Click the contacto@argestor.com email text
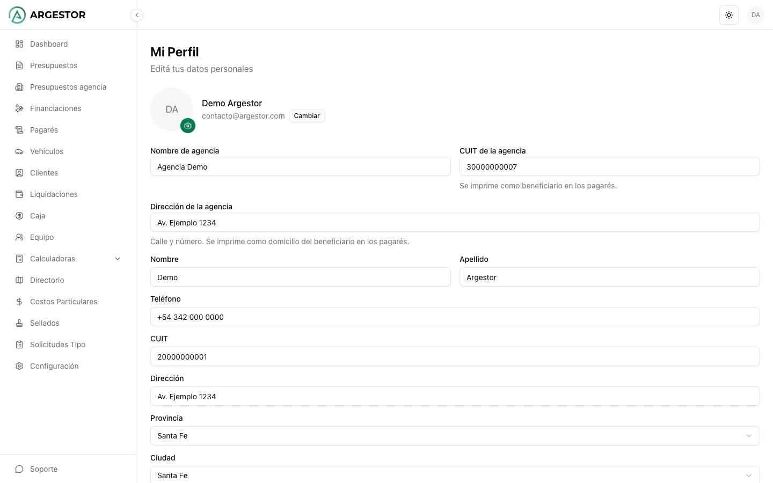Viewport: 773px width, 483px height. (x=243, y=116)
